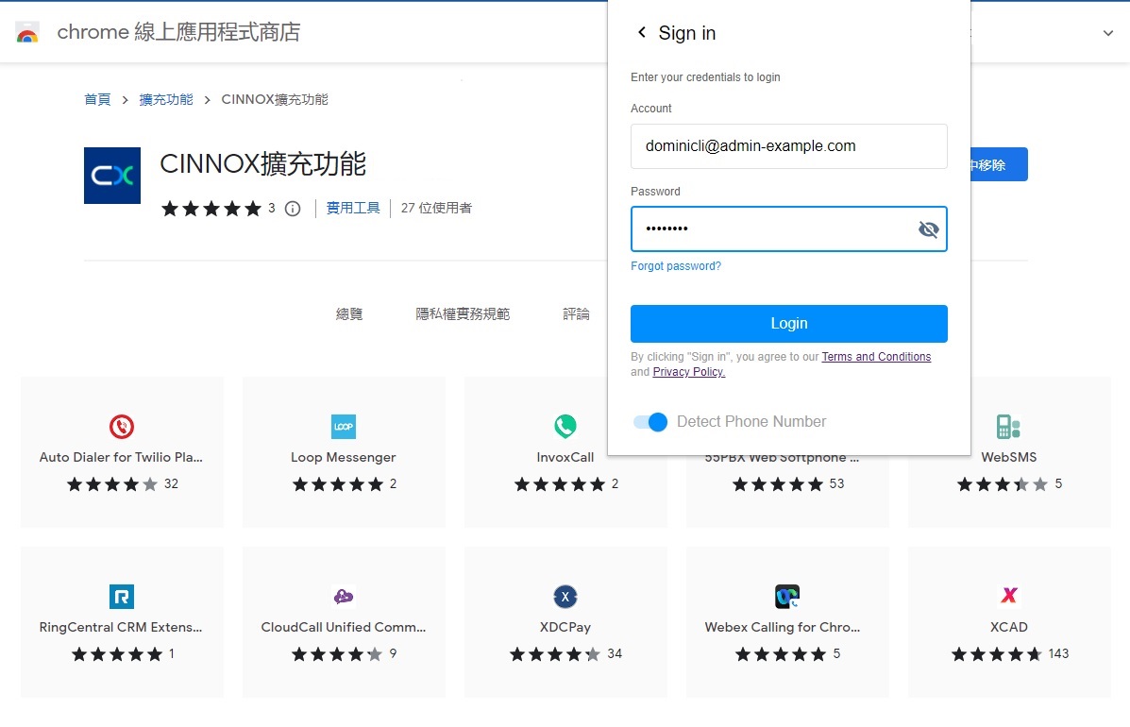This screenshot has width=1130, height=727.
Task: Click the RingCentral CRM Extens... title
Action: tap(121, 628)
